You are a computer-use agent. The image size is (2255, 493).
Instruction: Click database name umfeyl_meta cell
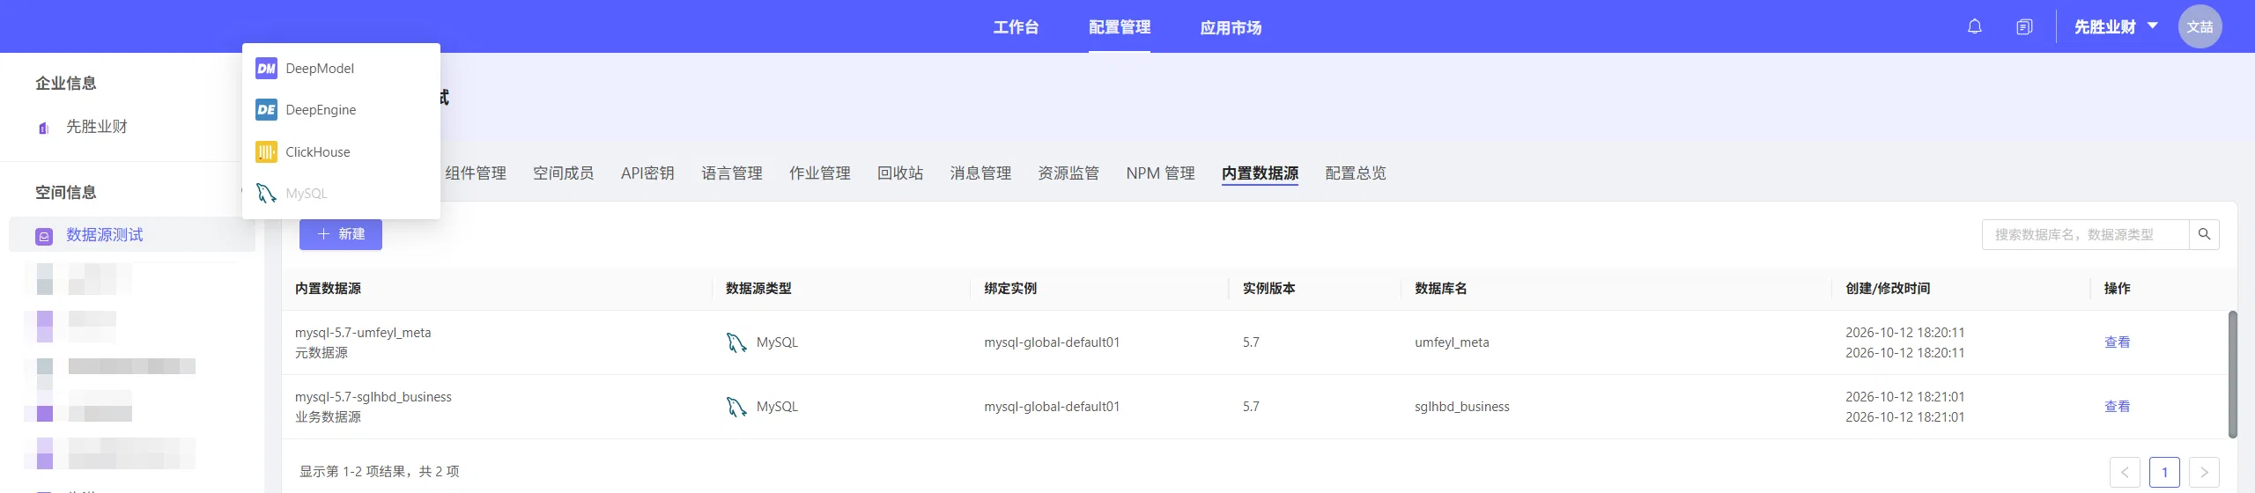pyautogui.click(x=1452, y=342)
